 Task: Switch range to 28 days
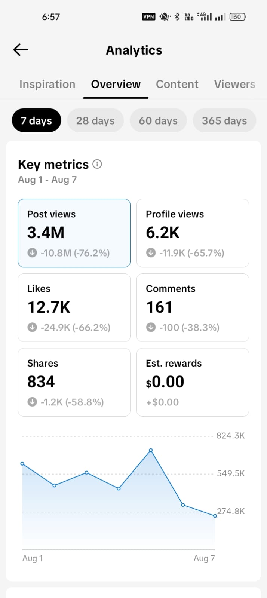(x=95, y=120)
